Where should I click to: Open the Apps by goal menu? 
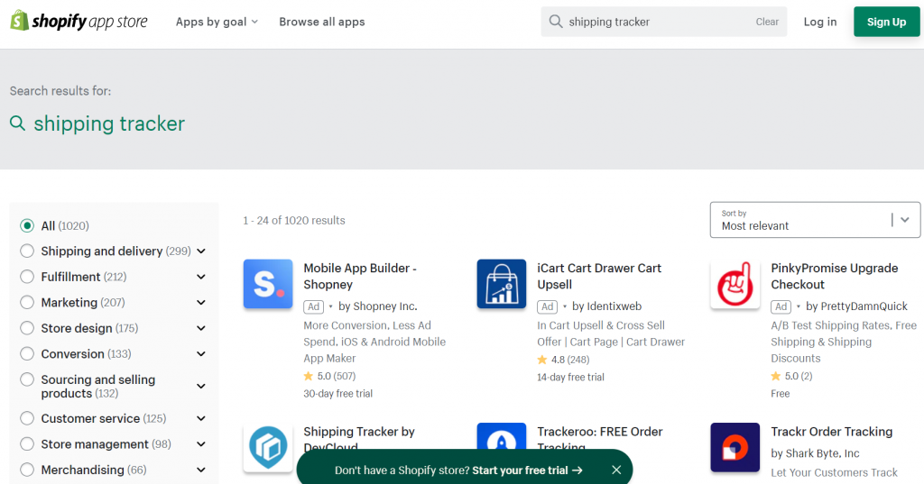217,22
